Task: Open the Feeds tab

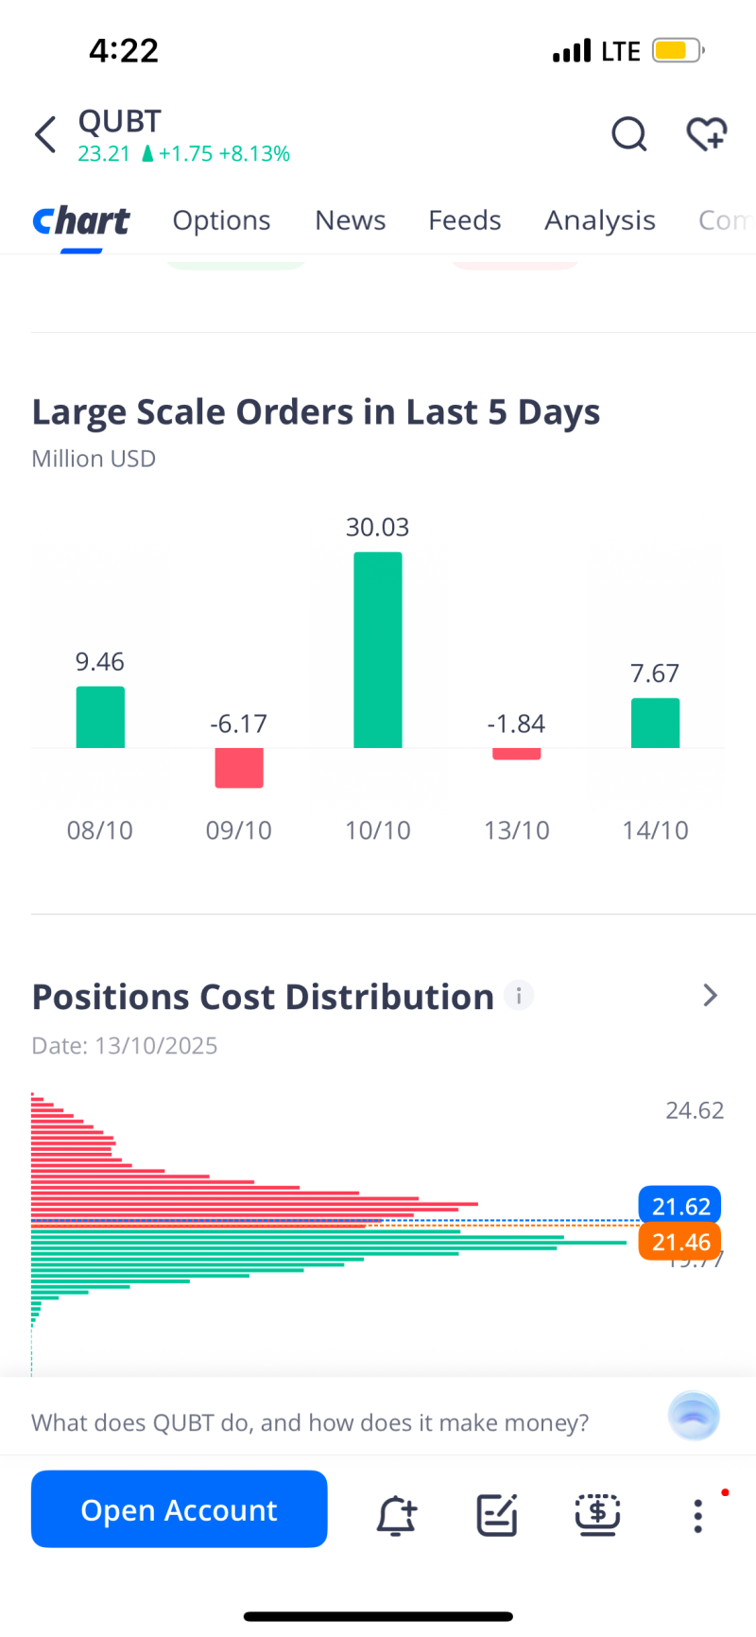Action: pos(465,220)
